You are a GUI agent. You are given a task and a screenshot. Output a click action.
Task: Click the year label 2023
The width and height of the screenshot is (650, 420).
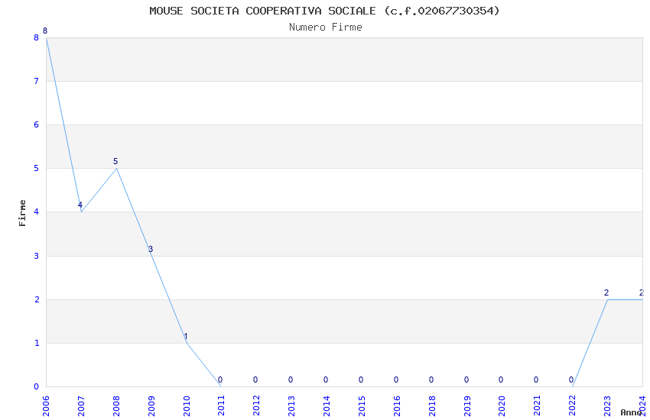click(x=607, y=405)
